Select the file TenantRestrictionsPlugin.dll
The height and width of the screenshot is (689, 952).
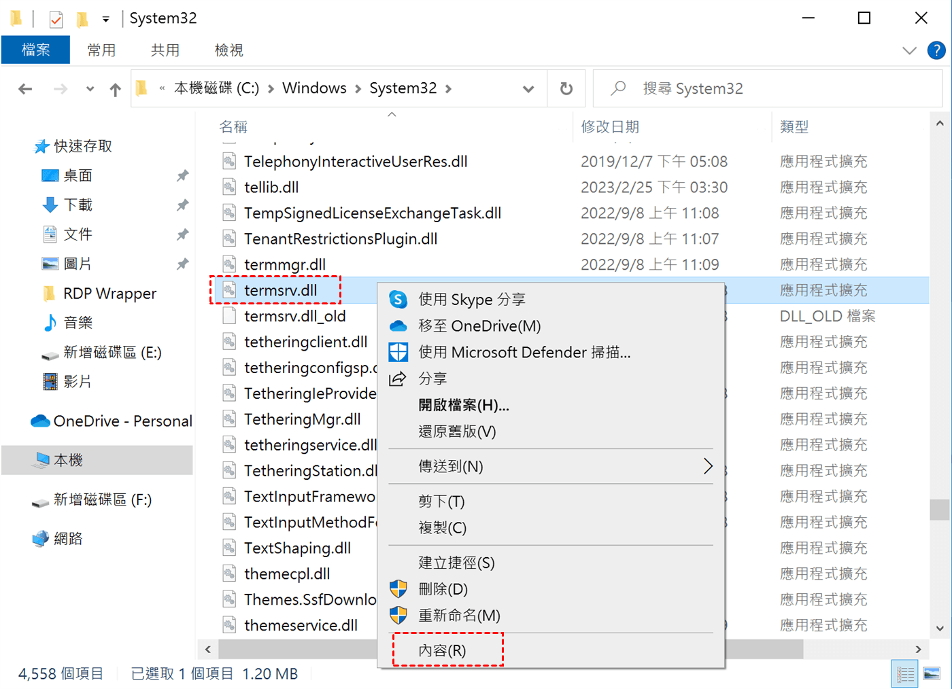(x=341, y=238)
